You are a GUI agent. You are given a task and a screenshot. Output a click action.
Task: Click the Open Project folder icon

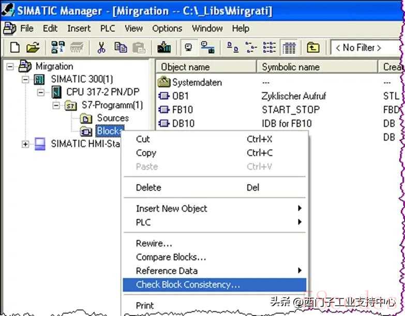[33, 48]
